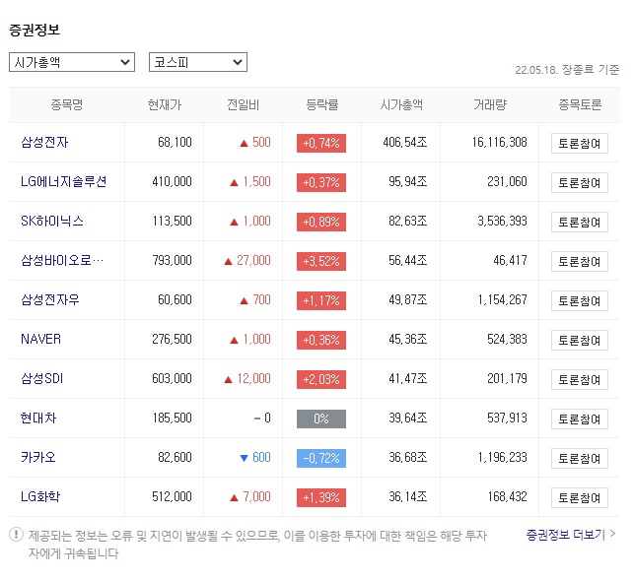Open the 삼성SDI stock link
This screenshot has width=634, height=580.
pos(42,378)
